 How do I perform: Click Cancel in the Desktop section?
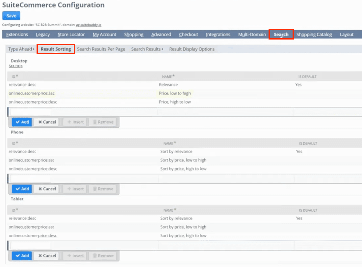click(47, 122)
